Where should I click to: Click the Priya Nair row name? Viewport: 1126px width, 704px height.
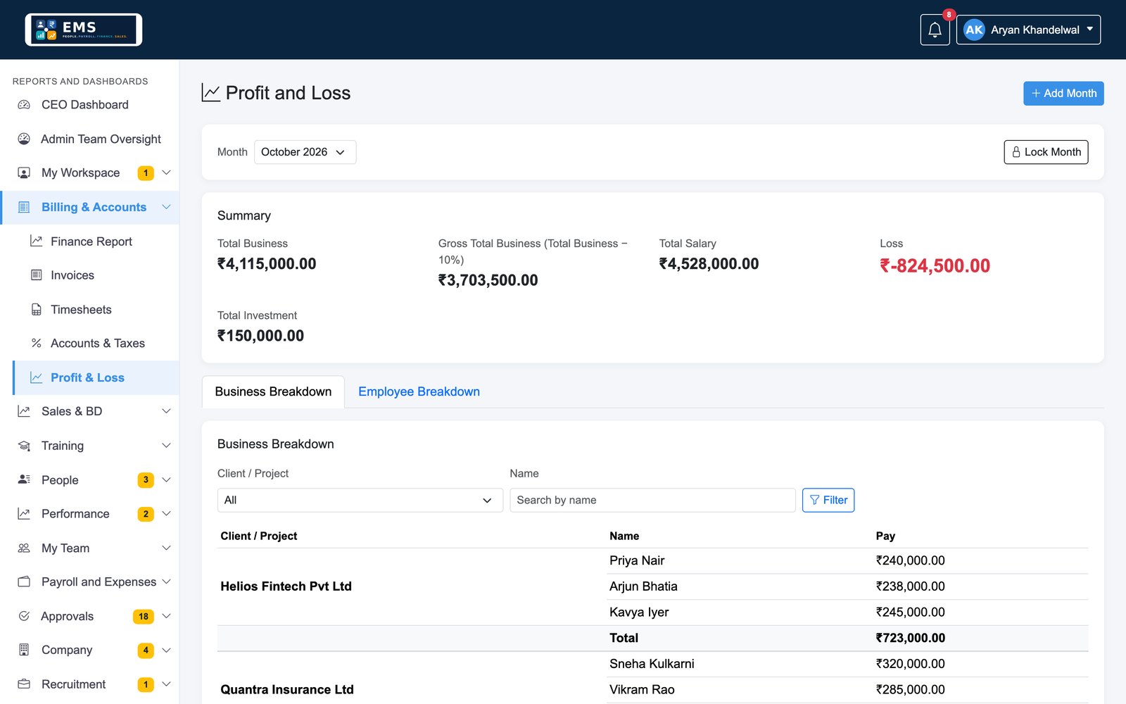tap(637, 561)
